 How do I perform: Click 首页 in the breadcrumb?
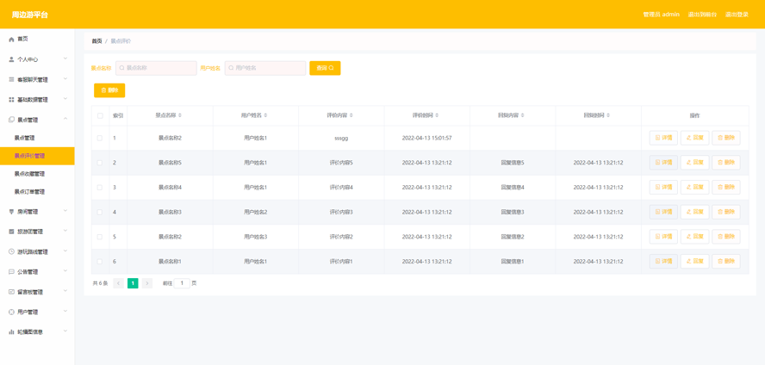(97, 41)
